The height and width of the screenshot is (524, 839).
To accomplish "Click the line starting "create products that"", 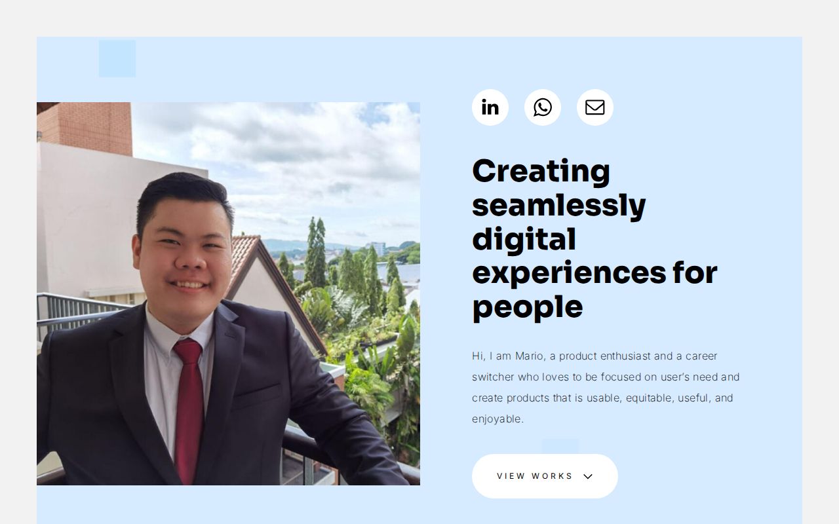I will 602,398.
